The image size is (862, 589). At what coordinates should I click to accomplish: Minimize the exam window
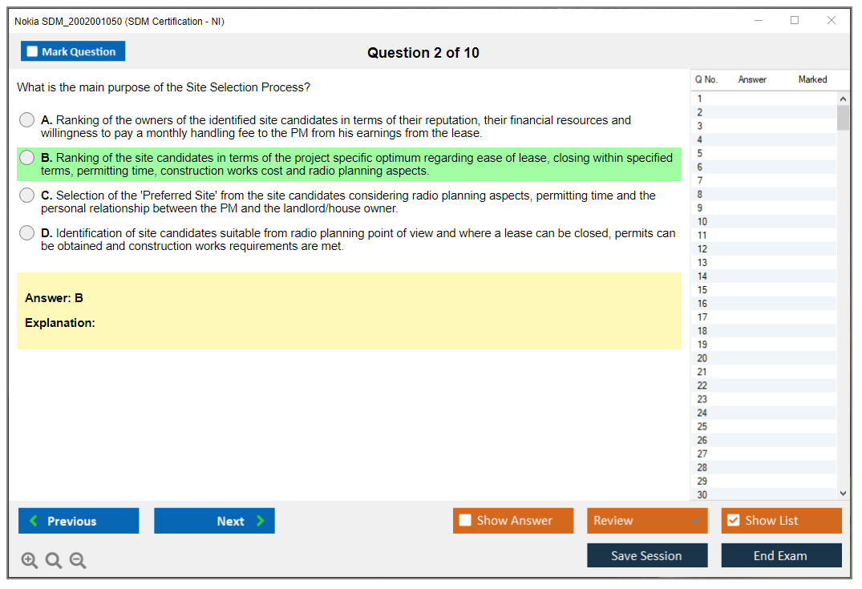coord(758,21)
